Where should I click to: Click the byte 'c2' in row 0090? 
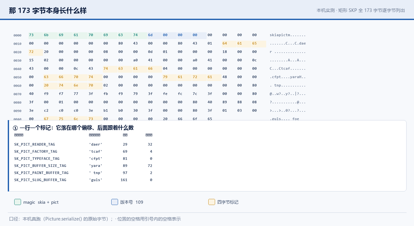pyautogui.click(x=46, y=110)
